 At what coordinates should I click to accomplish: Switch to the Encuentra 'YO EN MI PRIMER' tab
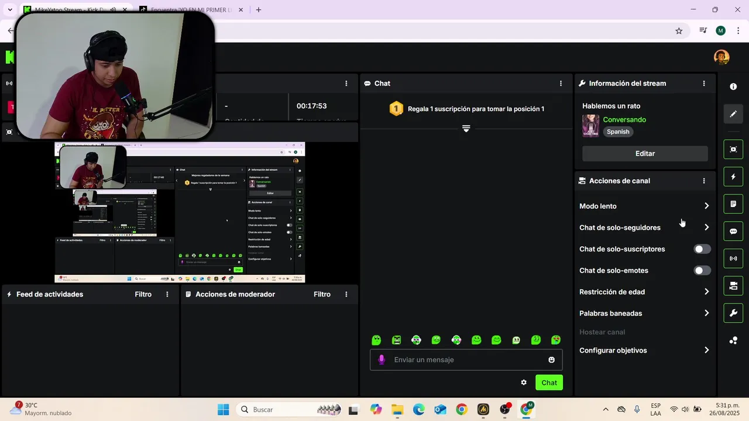pyautogui.click(x=191, y=10)
